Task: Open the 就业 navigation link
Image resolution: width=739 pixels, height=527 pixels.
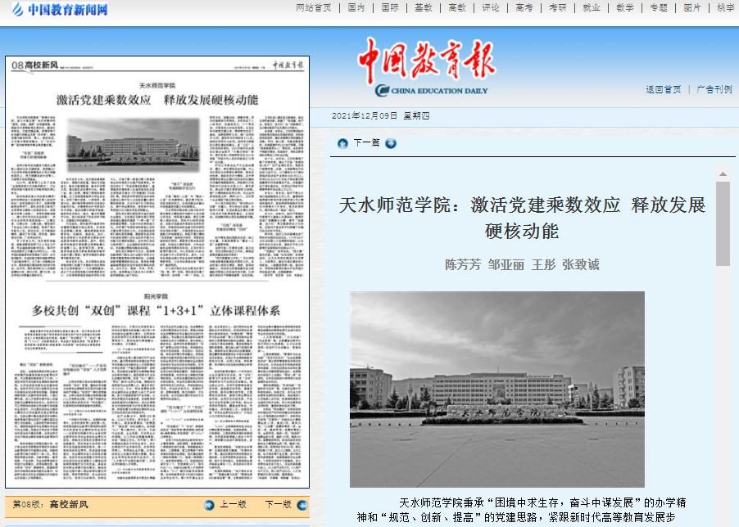Action: [x=592, y=7]
